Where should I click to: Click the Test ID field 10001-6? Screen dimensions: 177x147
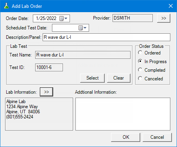coord(49,67)
